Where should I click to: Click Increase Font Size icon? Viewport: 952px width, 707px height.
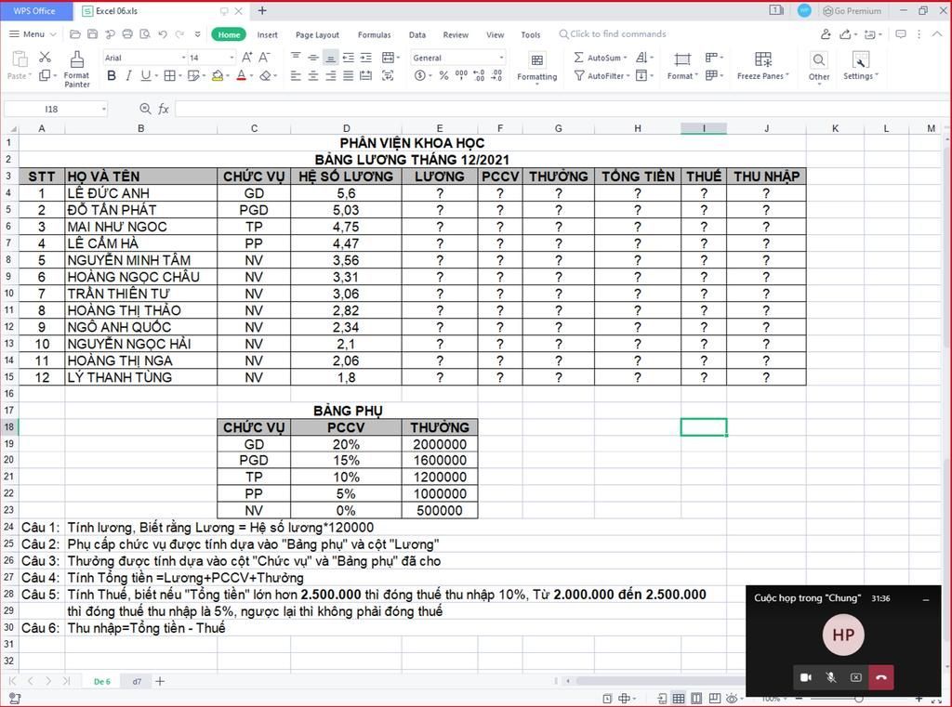point(246,57)
